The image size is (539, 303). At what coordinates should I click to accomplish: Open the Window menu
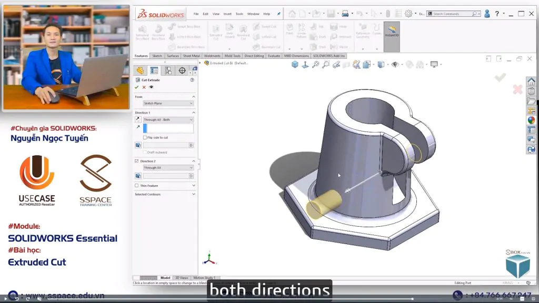point(253,14)
